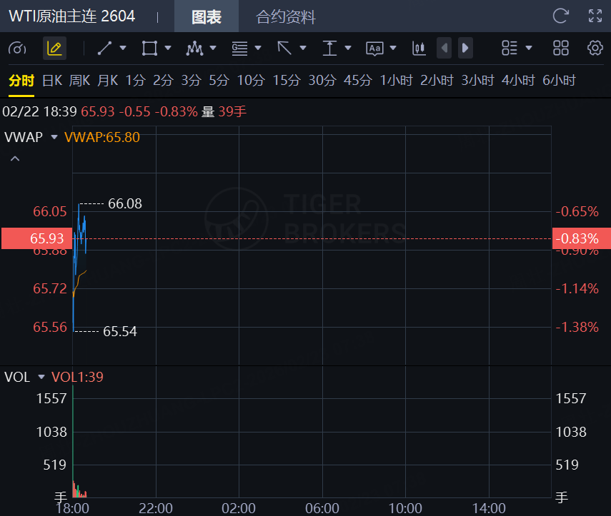This screenshot has width=611, height=516.
Task: Select the 3分 timeframe
Action: (x=192, y=81)
